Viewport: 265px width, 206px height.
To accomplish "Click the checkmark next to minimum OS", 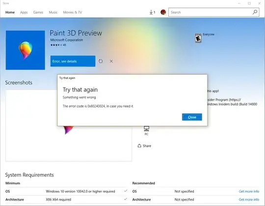I will pyautogui.click(x=126, y=191).
